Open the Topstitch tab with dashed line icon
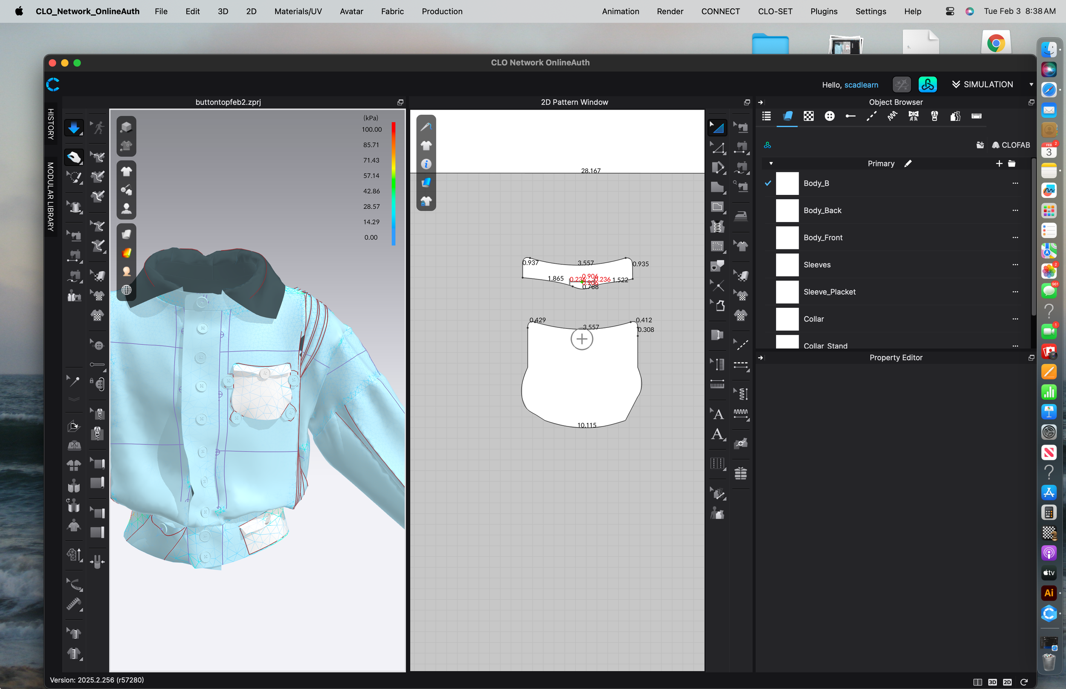1066x689 pixels. [871, 116]
